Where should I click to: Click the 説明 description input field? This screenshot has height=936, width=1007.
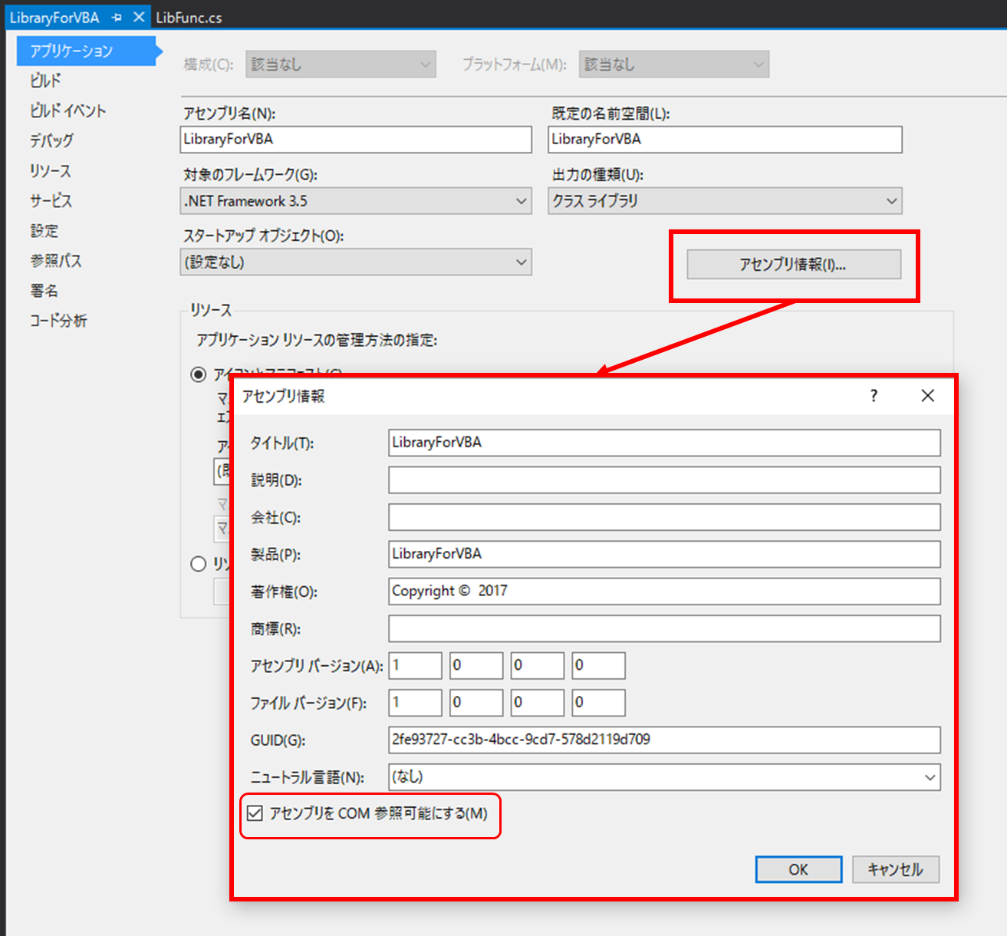click(663, 480)
